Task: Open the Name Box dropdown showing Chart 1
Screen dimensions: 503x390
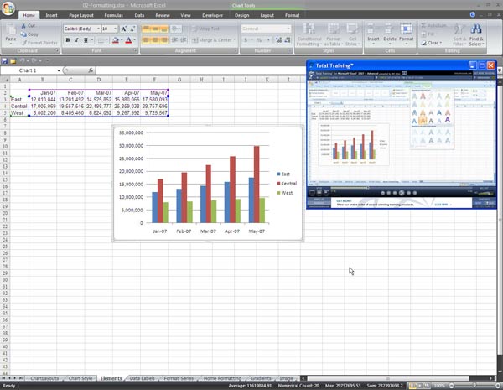Action: pos(59,70)
